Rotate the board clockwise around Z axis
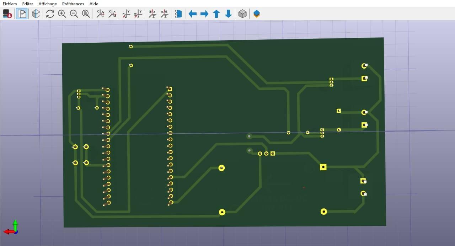 point(152,14)
